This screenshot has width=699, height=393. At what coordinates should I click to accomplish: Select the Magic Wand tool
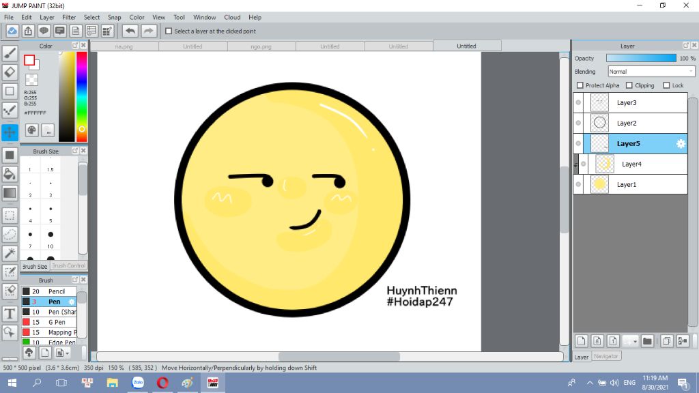pyautogui.click(x=10, y=253)
